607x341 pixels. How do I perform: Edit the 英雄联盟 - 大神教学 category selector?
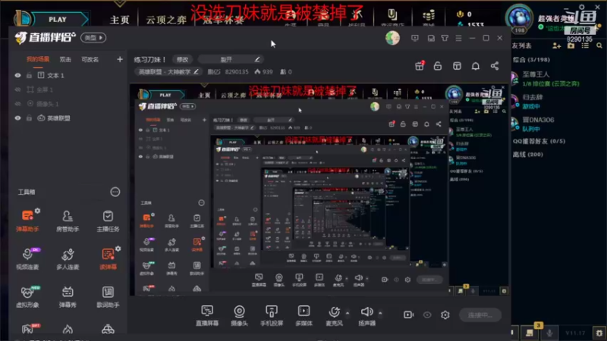tap(168, 71)
